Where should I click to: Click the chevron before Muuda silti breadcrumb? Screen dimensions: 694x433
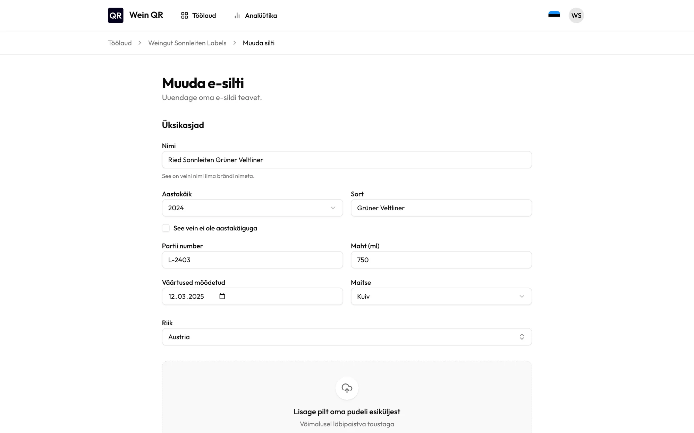click(235, 43)
